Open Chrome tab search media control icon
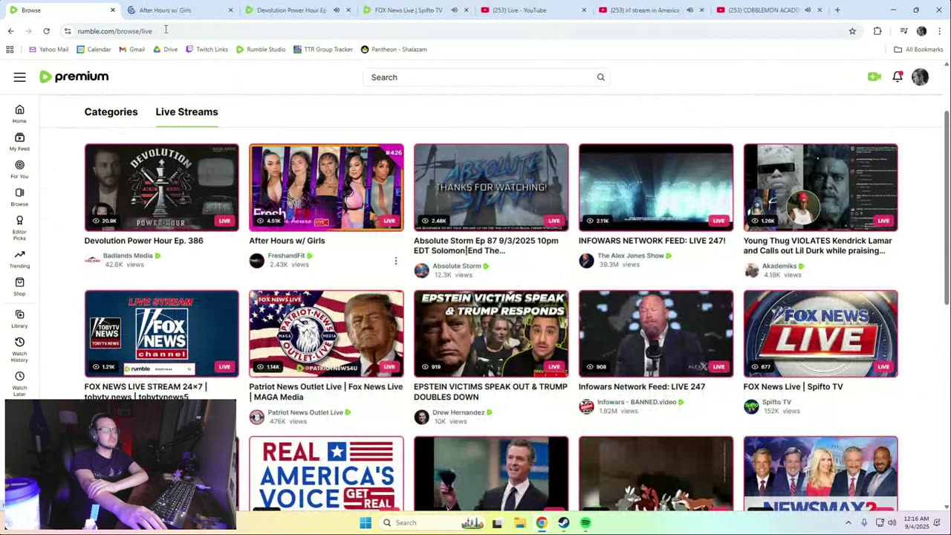Viewport: 951px width, 535px height. (x=903, y=31)
